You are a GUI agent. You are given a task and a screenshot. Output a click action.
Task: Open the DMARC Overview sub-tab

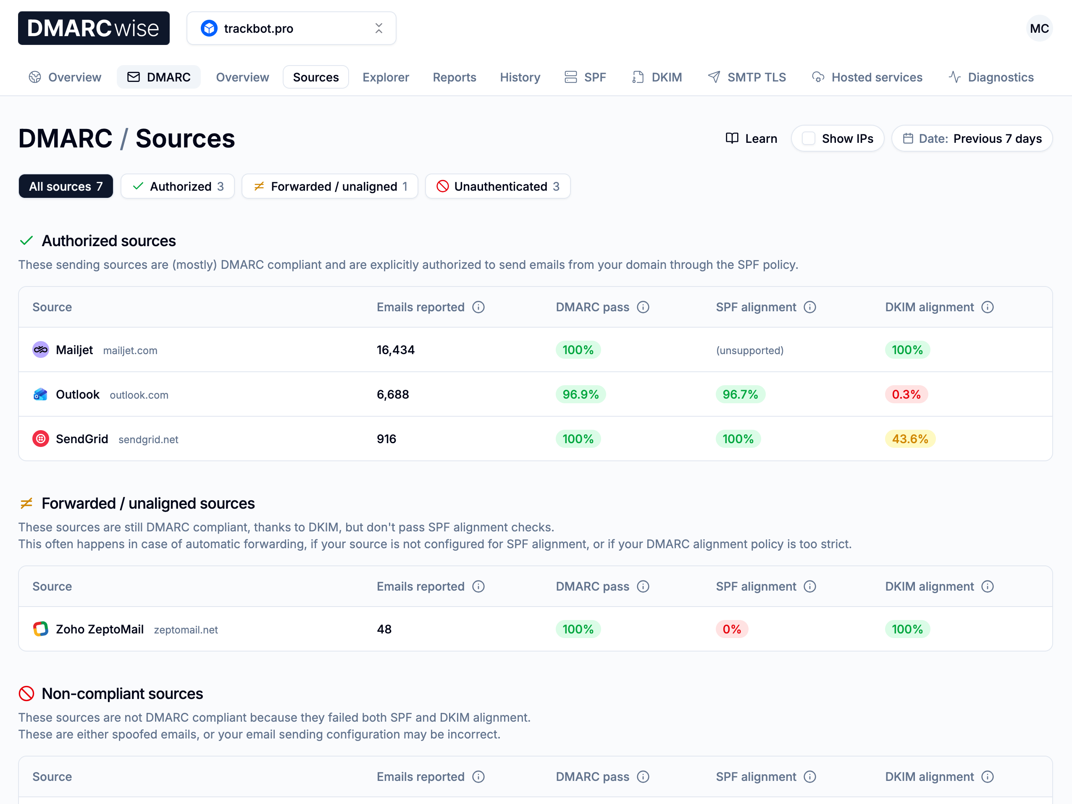[242, 77]
